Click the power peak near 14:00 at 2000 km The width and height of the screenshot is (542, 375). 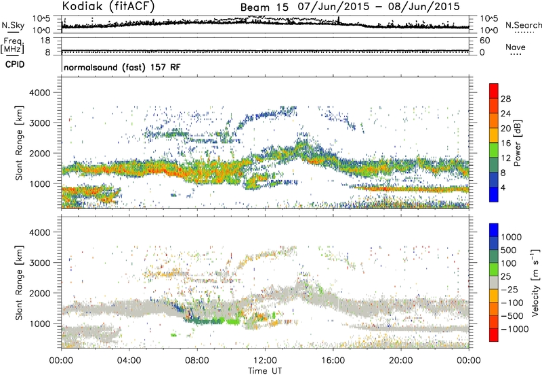pos(301,148)
